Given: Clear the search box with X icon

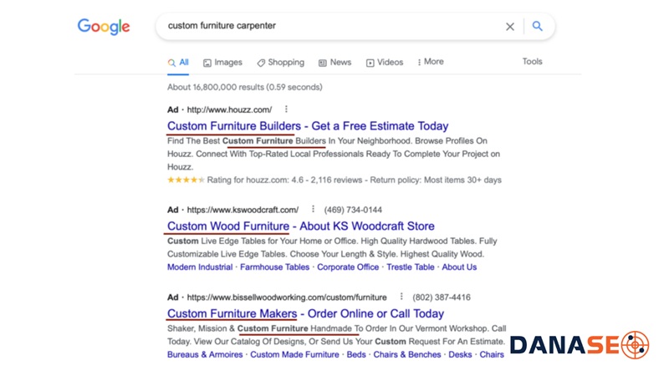Looking at the screenshot, I should coord(510,27).
